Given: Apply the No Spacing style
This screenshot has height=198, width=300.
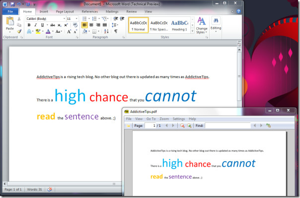Looking at the screenshot, I should tap(159, 25).
